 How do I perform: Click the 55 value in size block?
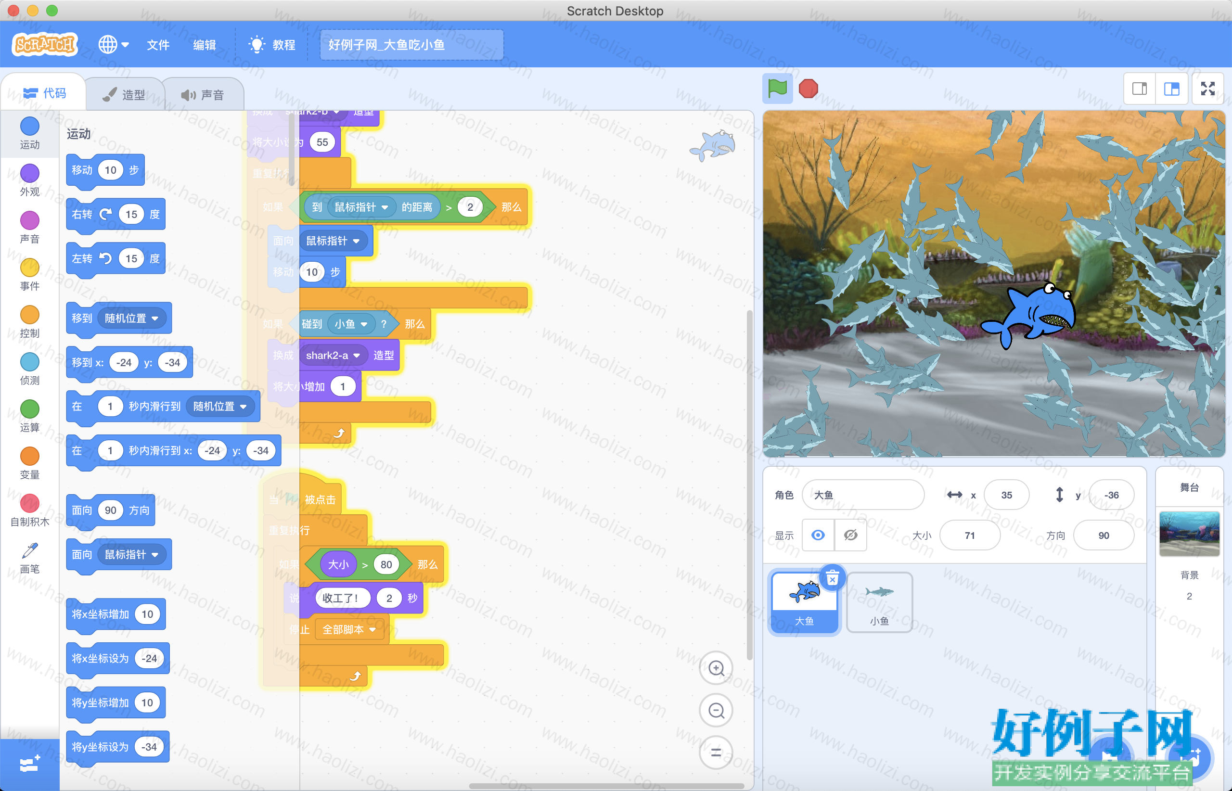[322, 142]
